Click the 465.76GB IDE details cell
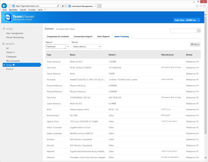 (x=115, y=97)
